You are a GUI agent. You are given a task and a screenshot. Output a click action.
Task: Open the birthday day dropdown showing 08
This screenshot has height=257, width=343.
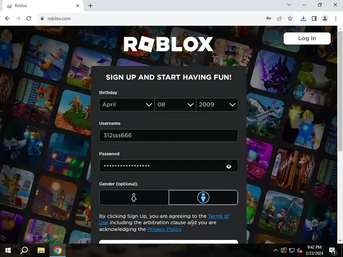[x=175, y=105]
